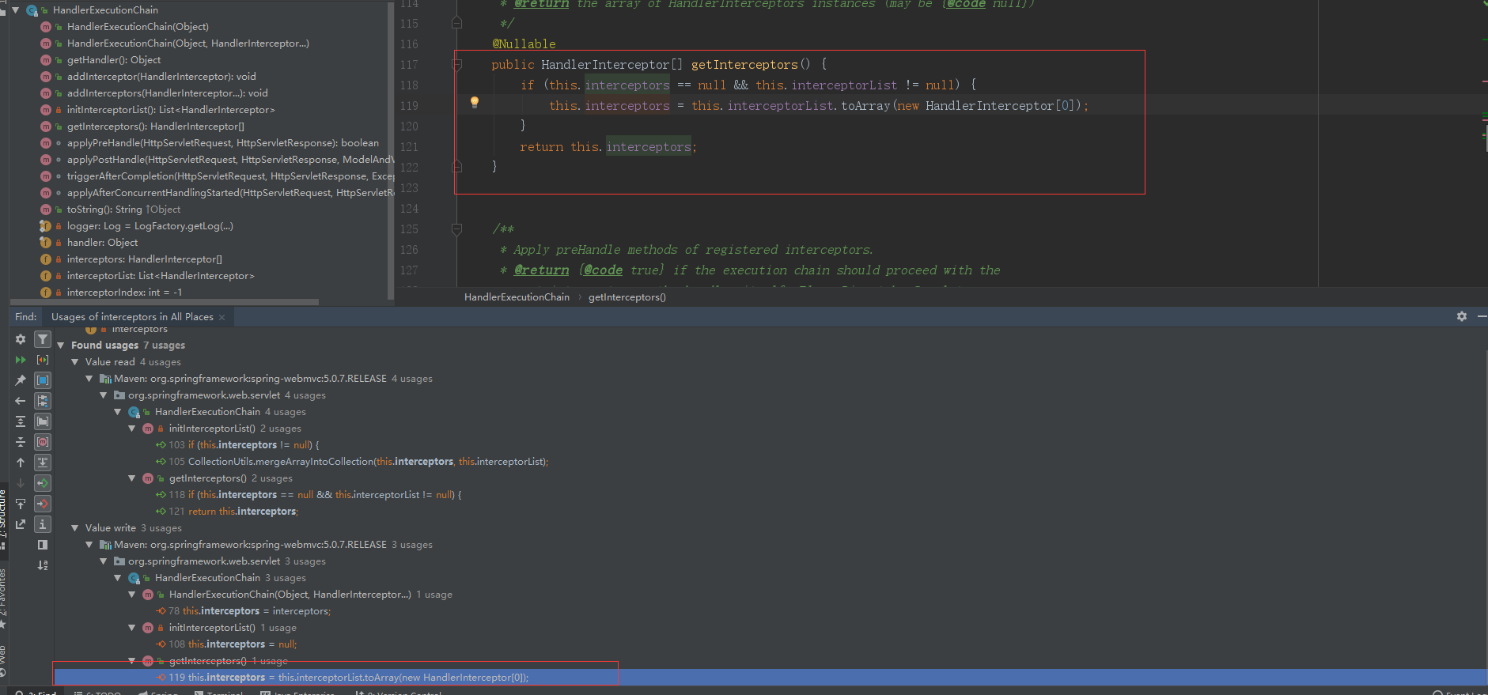Collapse getInterceptors() 2 usages node
This screenshot has width=1488, height=695.
(x=132, y=478)
